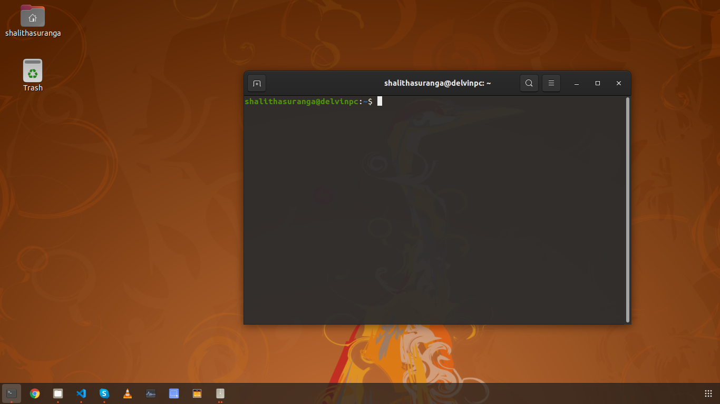Screen dimensions: 720x404
Task: Click the Terminal icon in the dock
Action: click(x=12, y=393)
